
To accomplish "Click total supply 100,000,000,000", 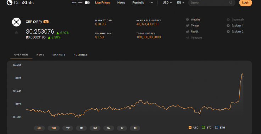I will coord(149,37).
